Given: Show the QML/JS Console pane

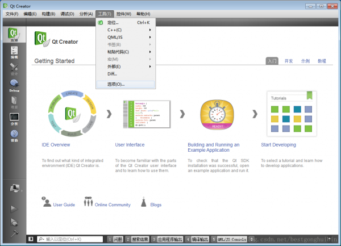Looking at the screenshot, I should click(229, 239).
